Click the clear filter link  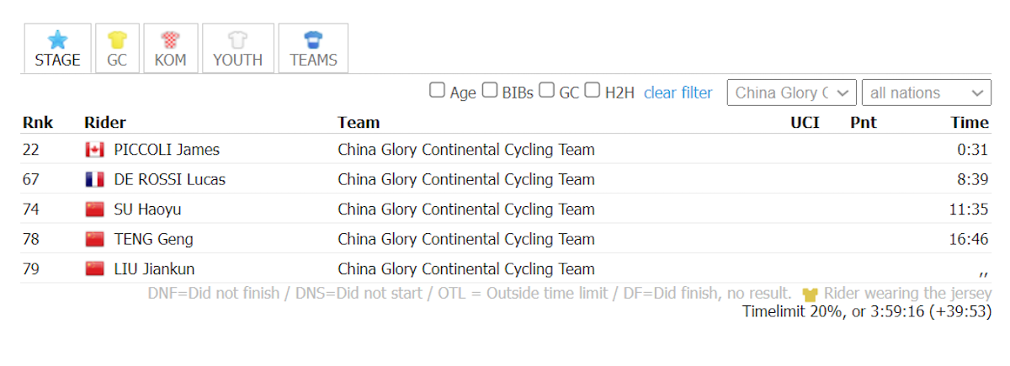click(x=678, y=93)
